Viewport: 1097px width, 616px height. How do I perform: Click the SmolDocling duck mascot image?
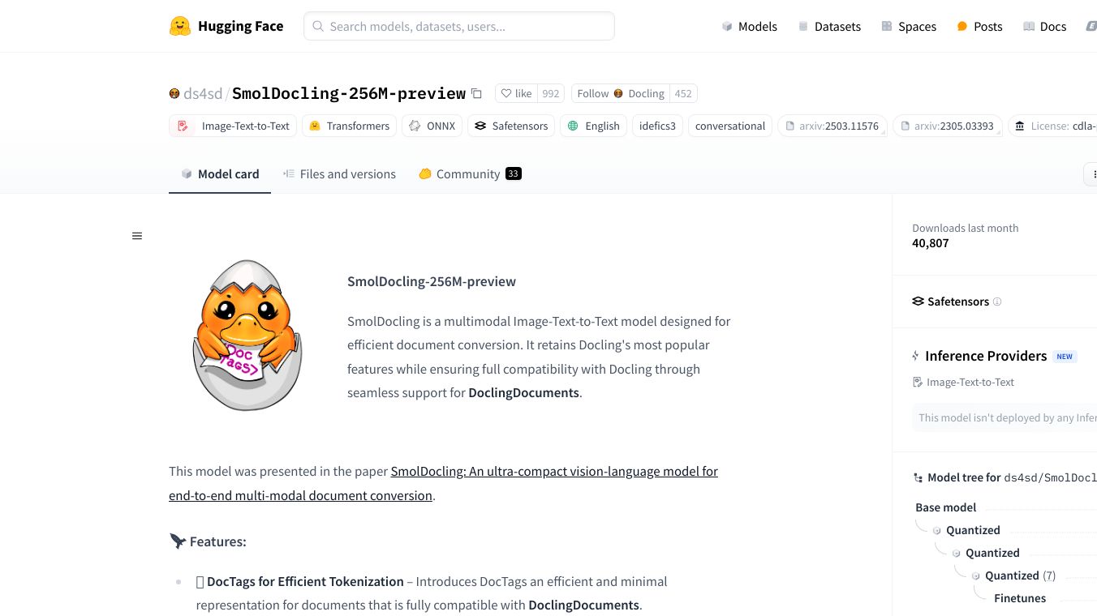click(247, 336)
